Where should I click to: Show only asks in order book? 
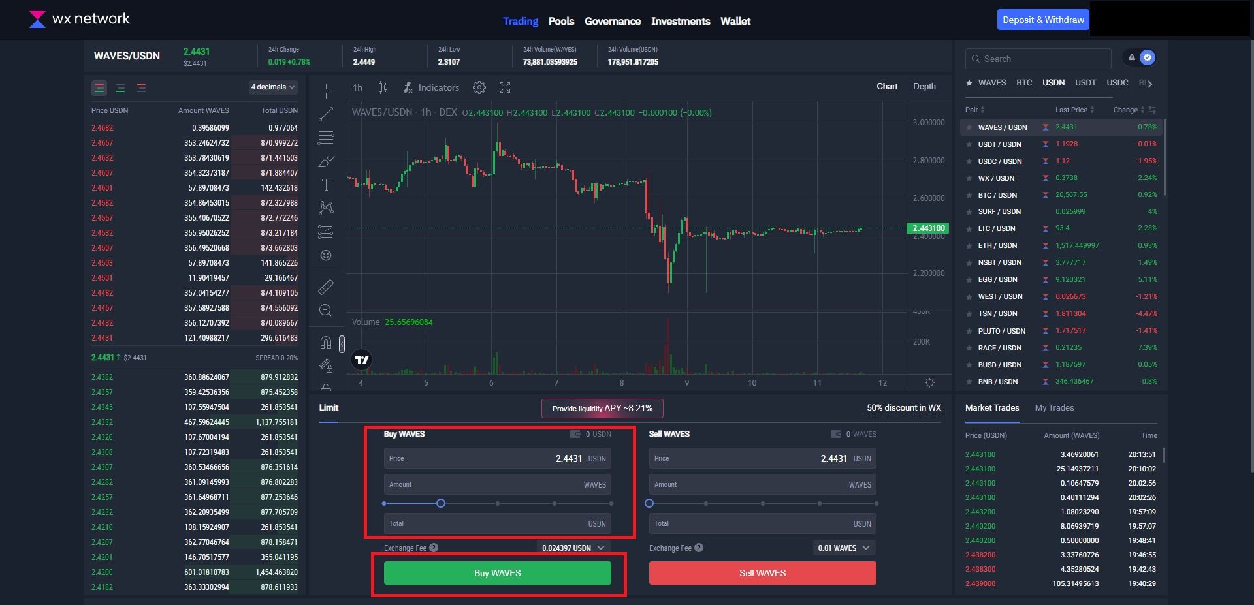coord(141,88)
